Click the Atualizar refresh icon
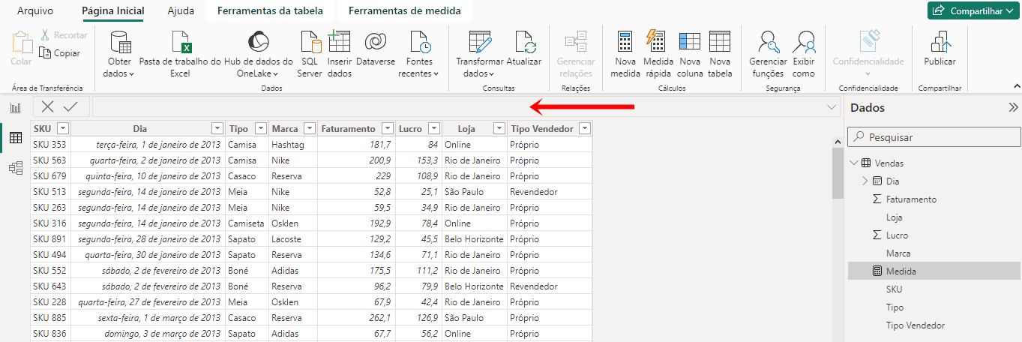 pos(524,41)
